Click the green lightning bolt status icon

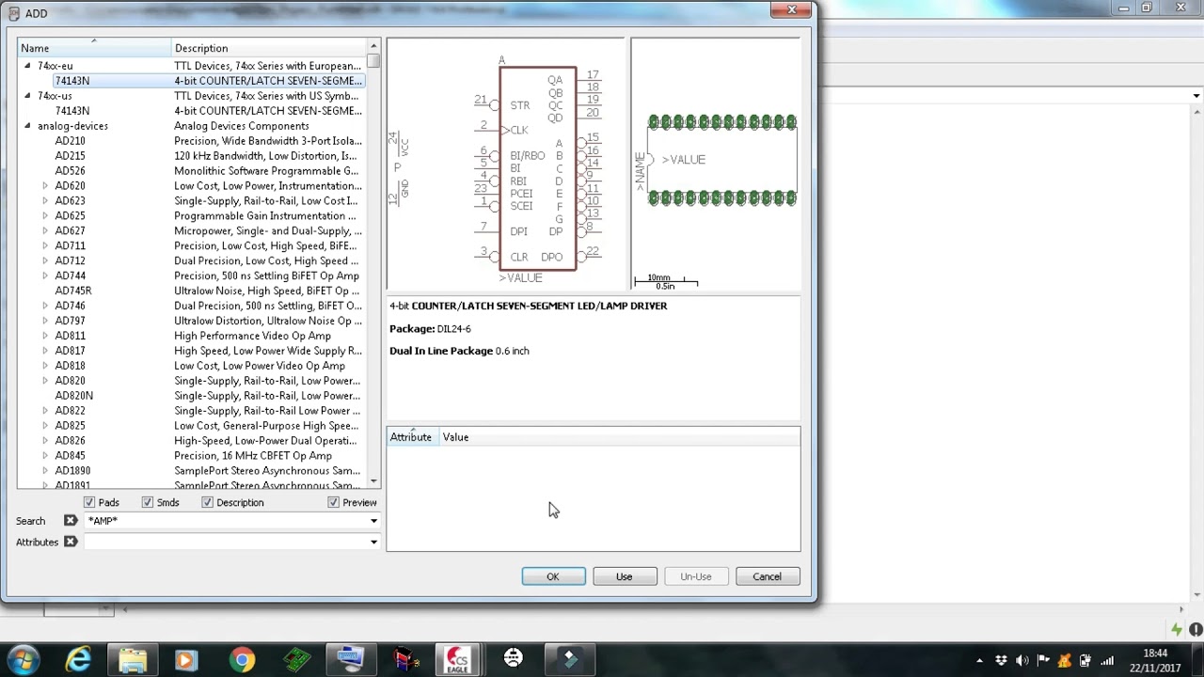point(1177,630)
